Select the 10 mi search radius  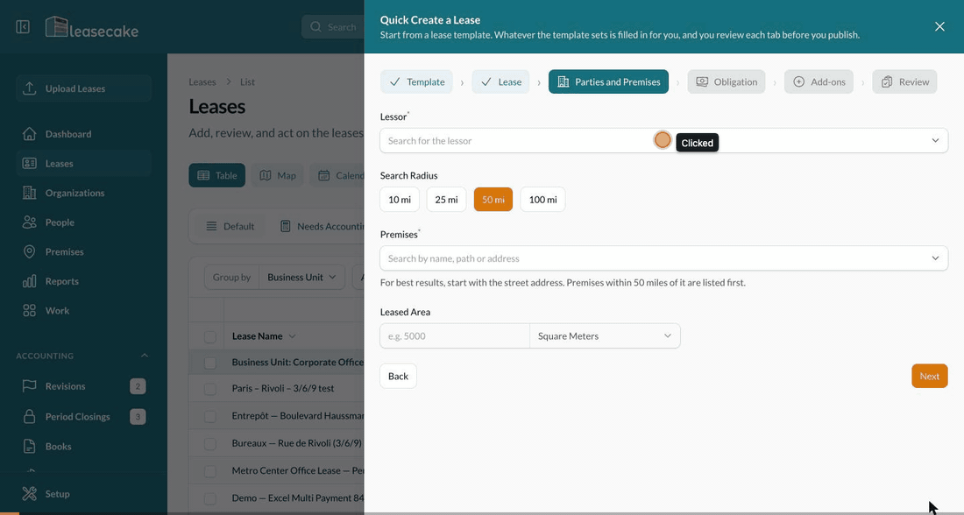(400, 199)
